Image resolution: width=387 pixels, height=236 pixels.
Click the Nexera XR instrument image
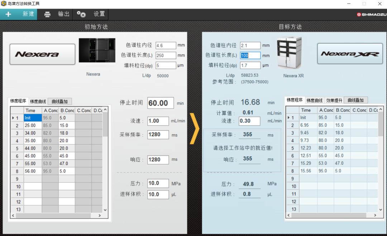290,53
